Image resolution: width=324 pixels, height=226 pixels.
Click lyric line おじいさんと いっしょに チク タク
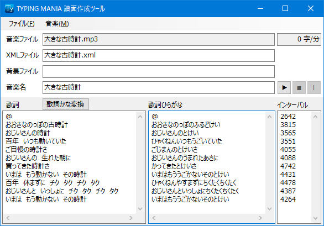pyautogui.click(x=62, y=191)
